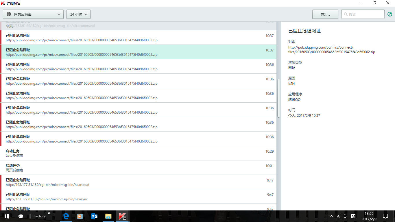The height and width of the screenshot is (222, 395).
Task: Switch input method via 英 tray indicator
Action: tap(345, 216)
